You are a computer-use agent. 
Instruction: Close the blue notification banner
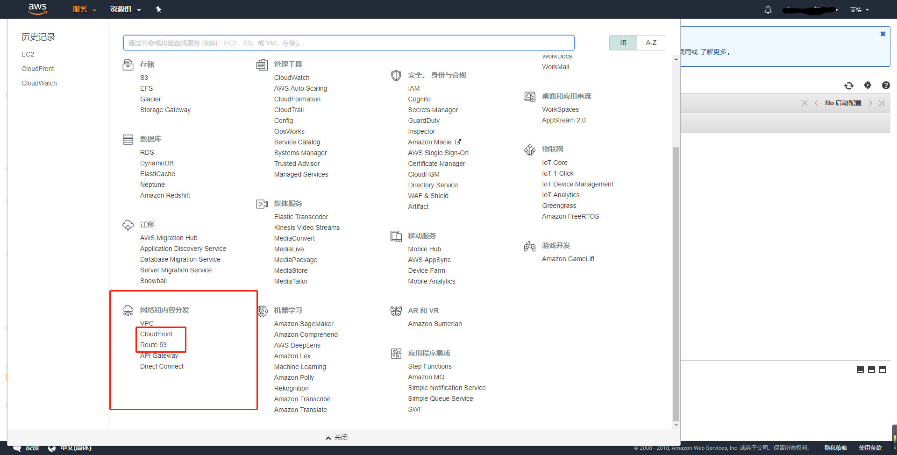coord(883,34)
